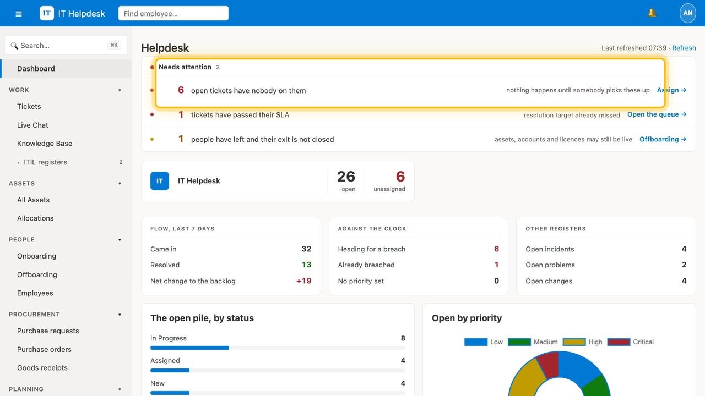The image size is (705, 396).
Task: Toggle the Low priority legend swatch
Action: pyautogui.click(x=476, y=342)
